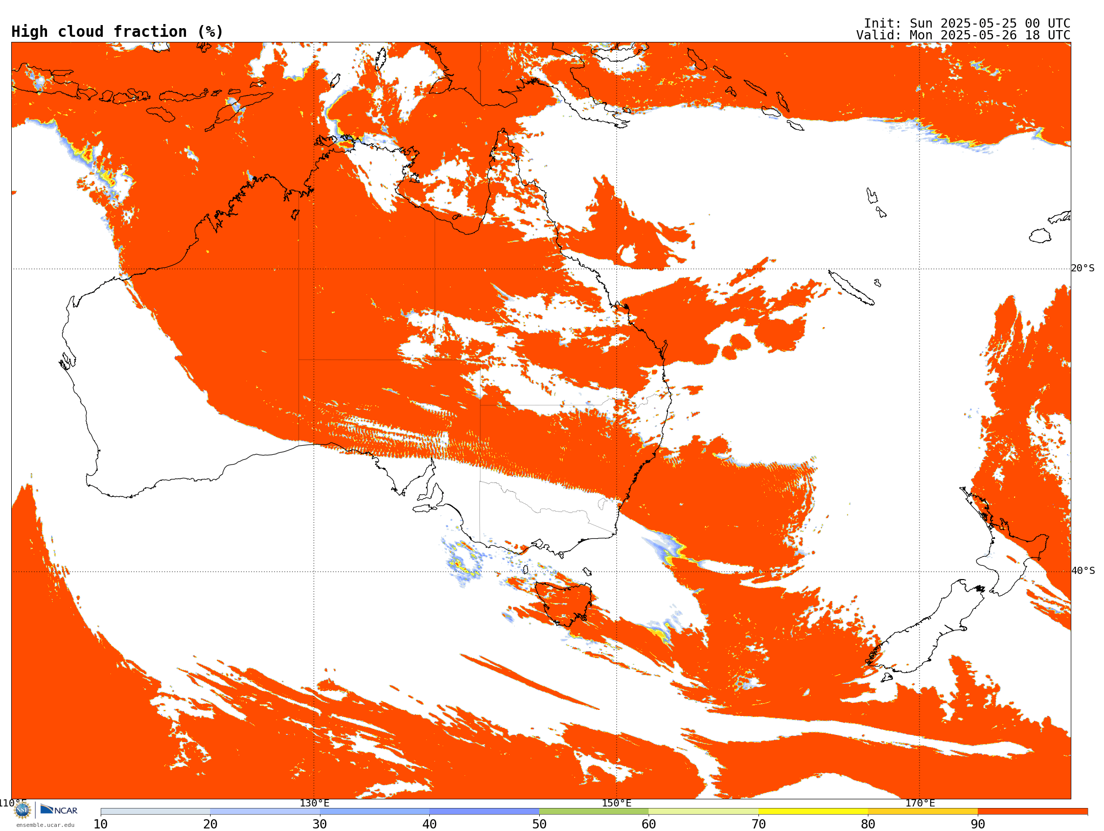Click the 'High cloud fraction (%)' title
1104x831 pixels.
[x=117, y=32]
